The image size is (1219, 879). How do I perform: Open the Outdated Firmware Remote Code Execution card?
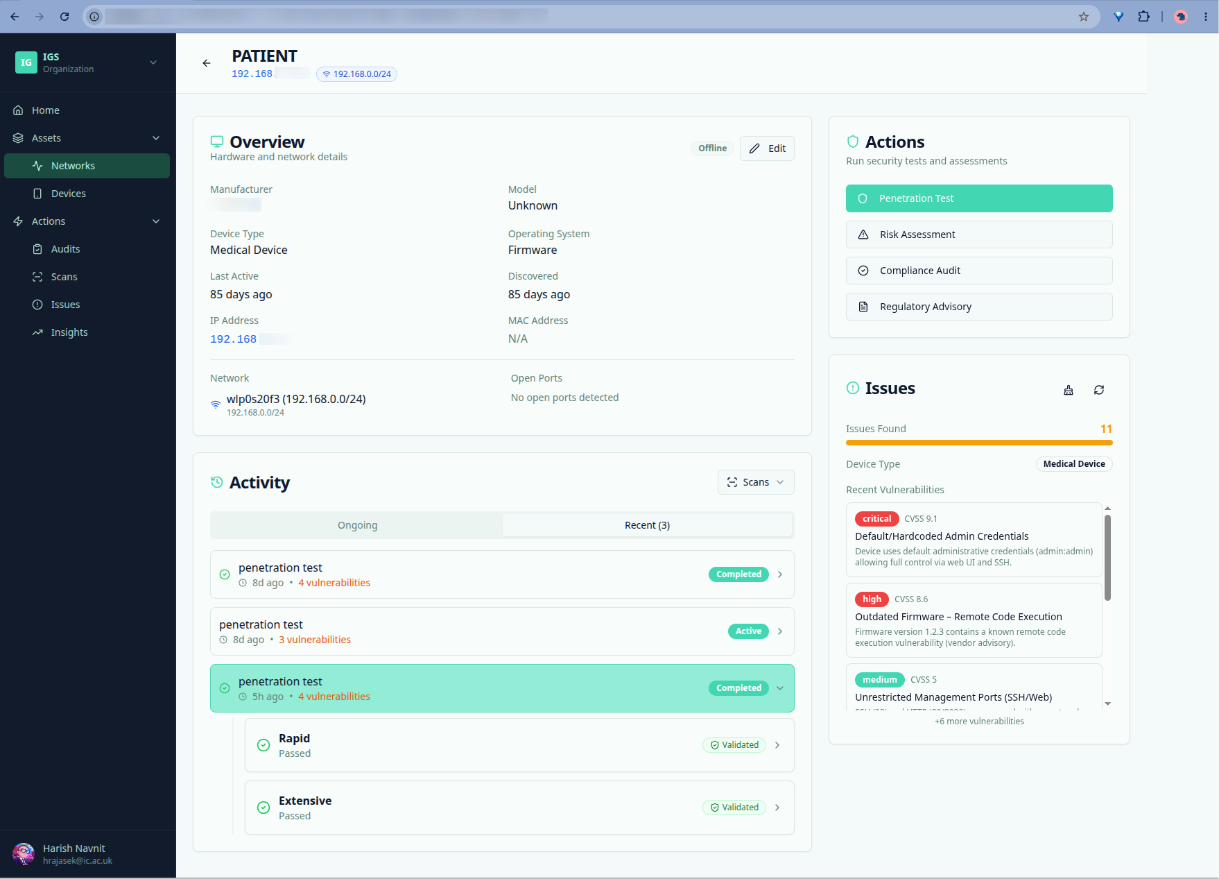[x=974, y=620]
